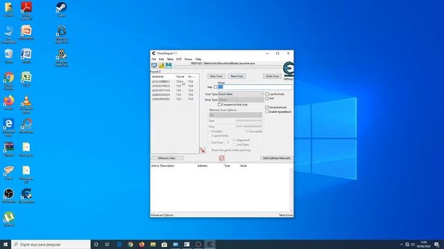Open Recycle Bin on desktop

pyautogui.click(x=9, y=55)
